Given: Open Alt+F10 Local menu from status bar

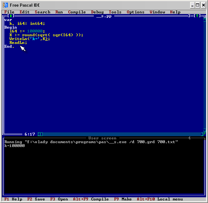Looking at the screenshot, I should tap(155, 199).
